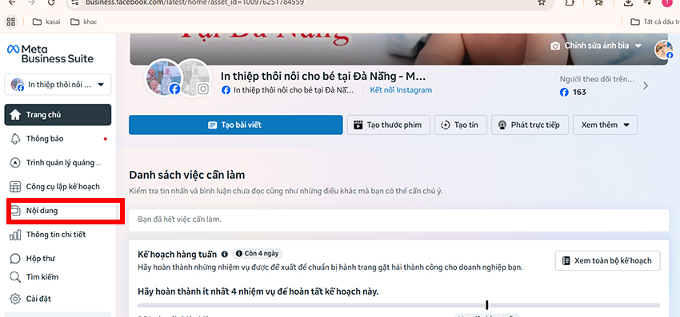
Task: Expand the followers chevron arrow
Action: (646, 85)
